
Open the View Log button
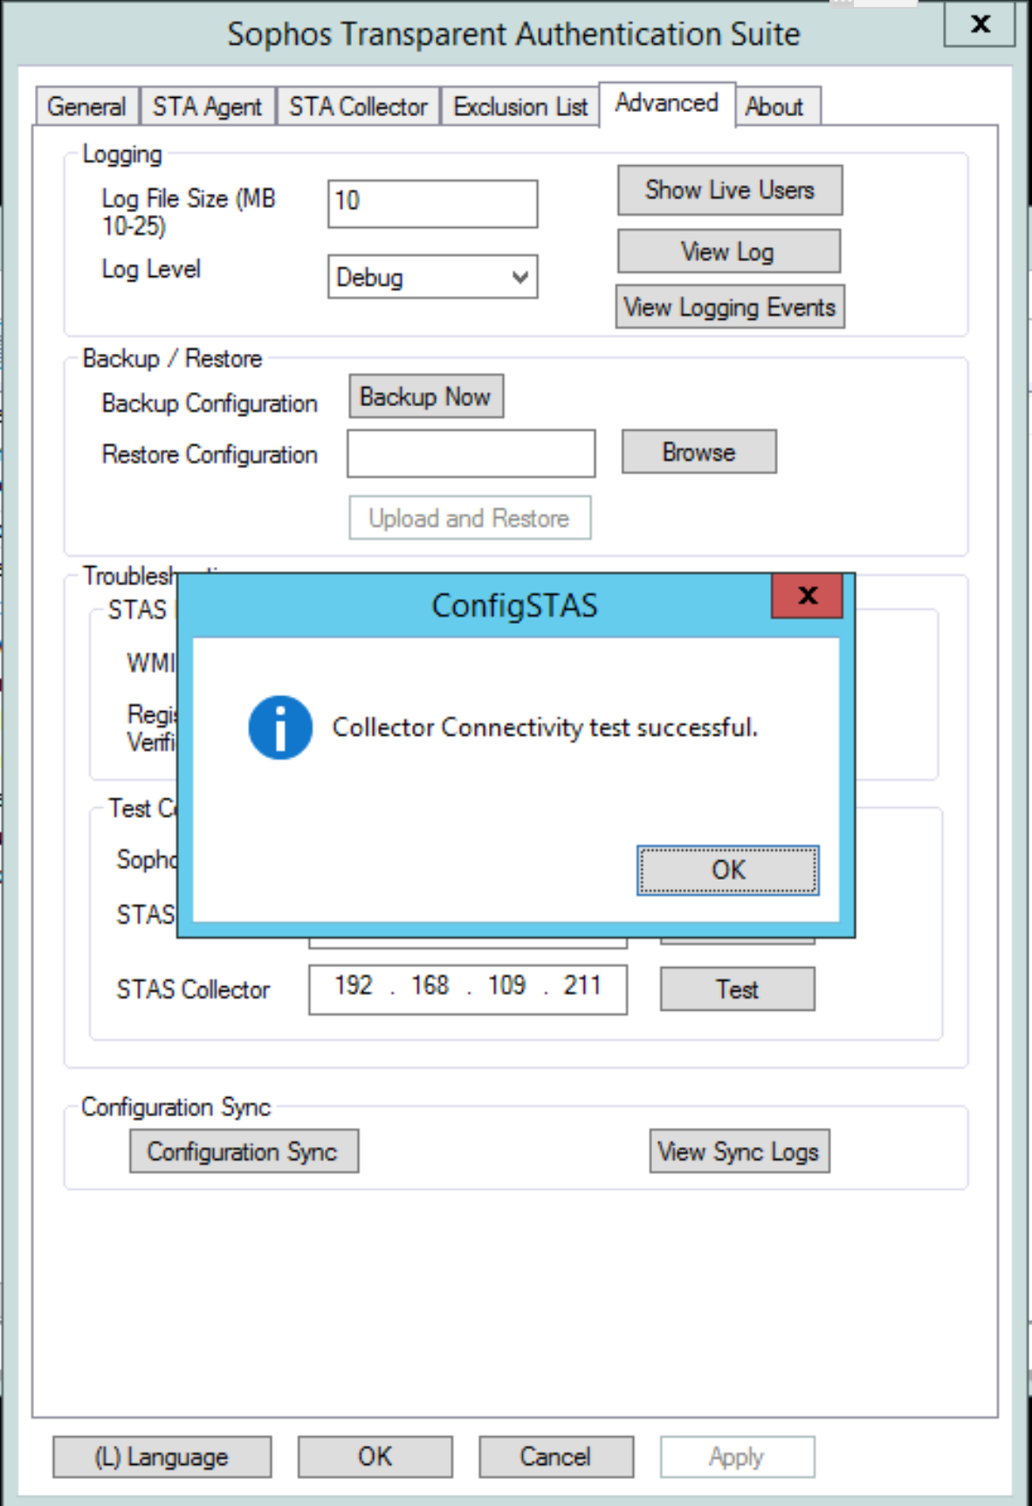[729, 252]
